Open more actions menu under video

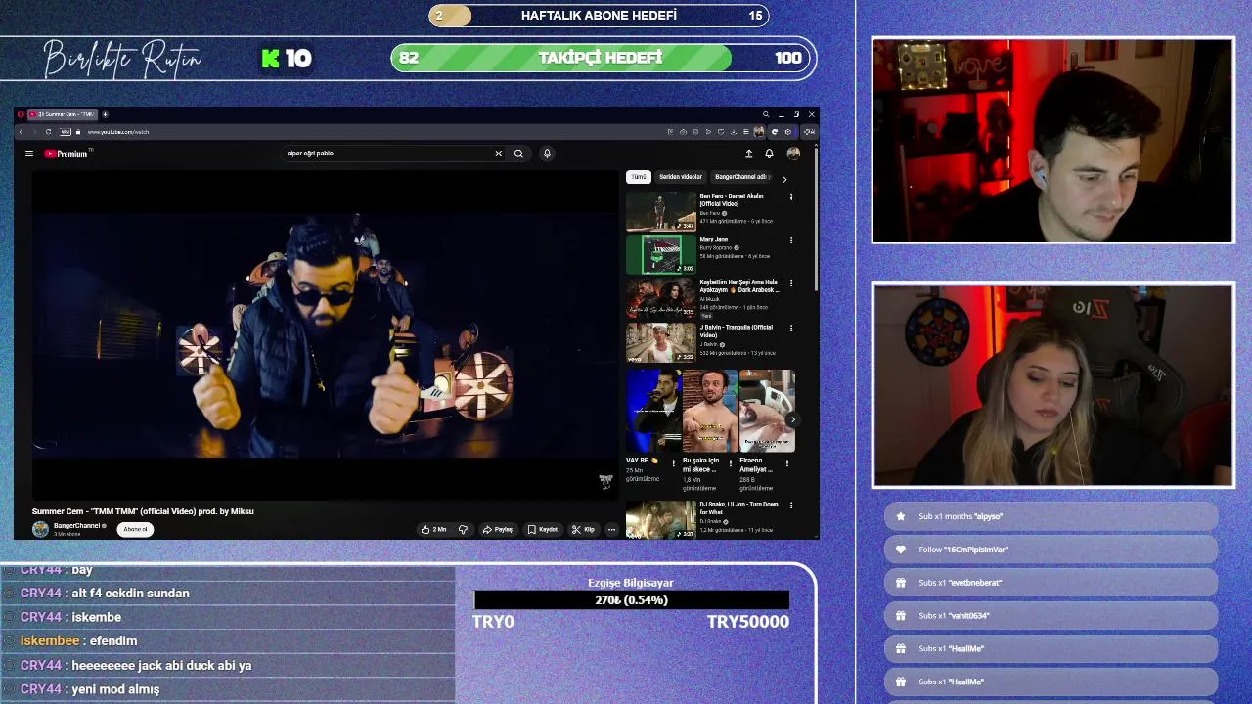pos(611,529)
